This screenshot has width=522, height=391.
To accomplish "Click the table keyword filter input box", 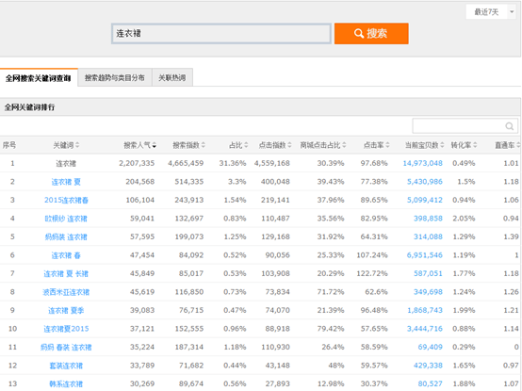I will (465, 126).
